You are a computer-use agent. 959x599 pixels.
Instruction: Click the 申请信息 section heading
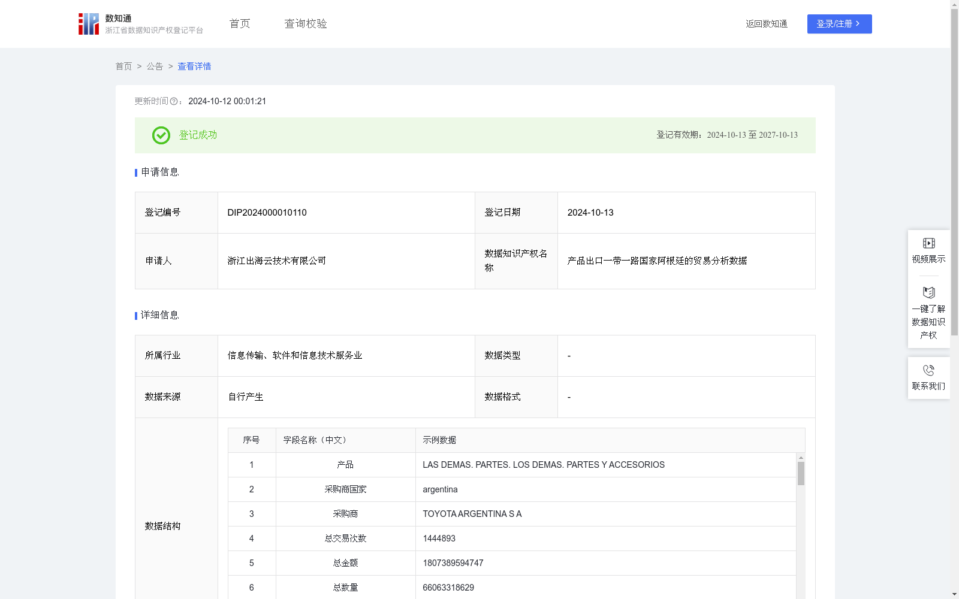pyautogui.click(x=160, y=172)
